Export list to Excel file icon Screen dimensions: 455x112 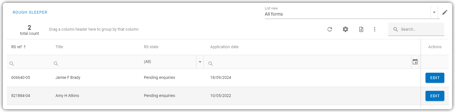point(361,29)
